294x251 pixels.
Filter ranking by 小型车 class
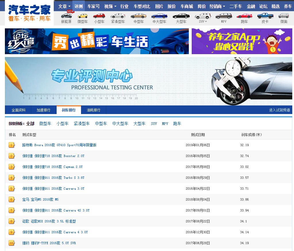point(62,123)
